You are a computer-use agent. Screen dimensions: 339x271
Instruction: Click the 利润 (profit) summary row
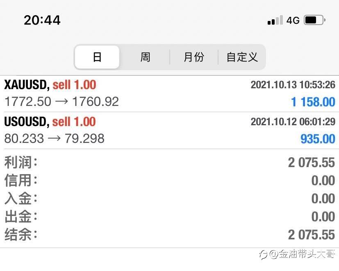click(170, 162)
